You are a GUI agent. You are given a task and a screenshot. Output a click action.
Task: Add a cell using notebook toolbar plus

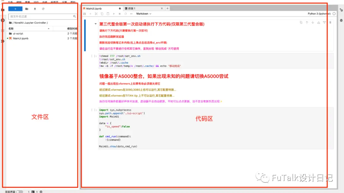(x=90, y=14)
